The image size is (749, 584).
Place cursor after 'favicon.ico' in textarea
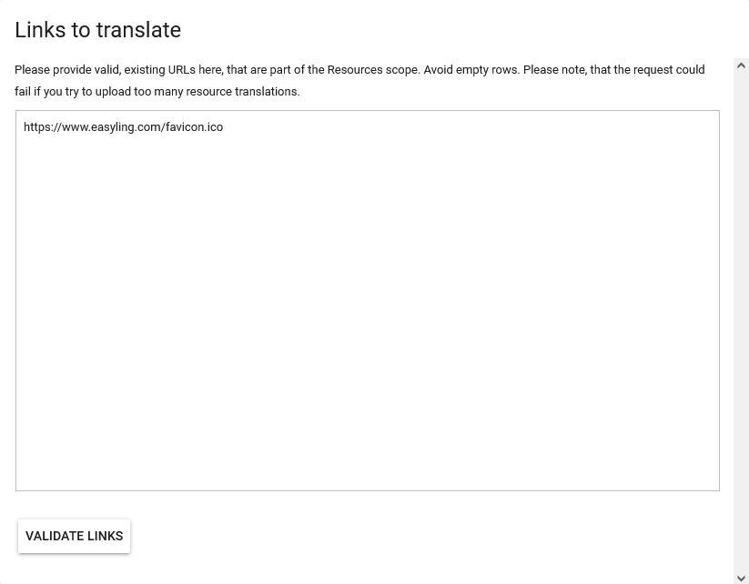click(x=224, y=127)
